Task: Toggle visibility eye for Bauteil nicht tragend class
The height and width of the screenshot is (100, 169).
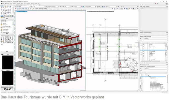Action: click(x=141, y=78)
